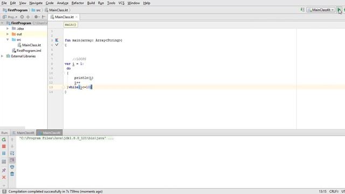Click the Kotlin run gutter icon on line 3

coord(57,40)
